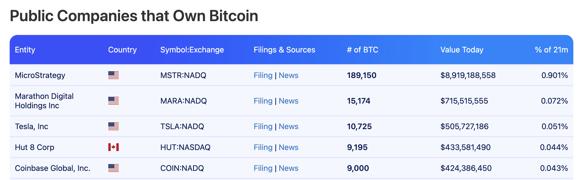583x180 pixels.
Task: Open the Filing link for Hut 8 Corp
Action: (263, 147)
